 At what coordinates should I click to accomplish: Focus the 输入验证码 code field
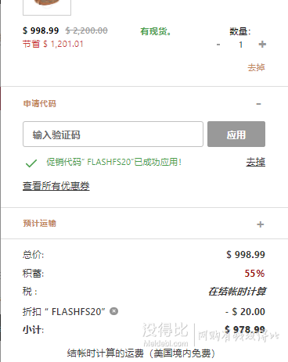click(x=113, y=134)
